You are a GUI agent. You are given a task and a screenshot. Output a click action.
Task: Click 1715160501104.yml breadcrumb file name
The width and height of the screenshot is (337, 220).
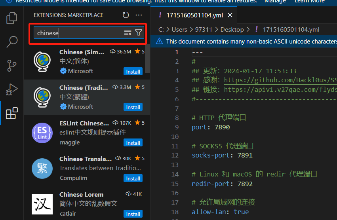[291, 29]
